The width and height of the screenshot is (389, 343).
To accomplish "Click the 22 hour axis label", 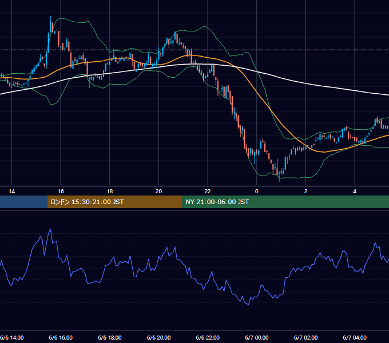I will [x=208, y=192].
